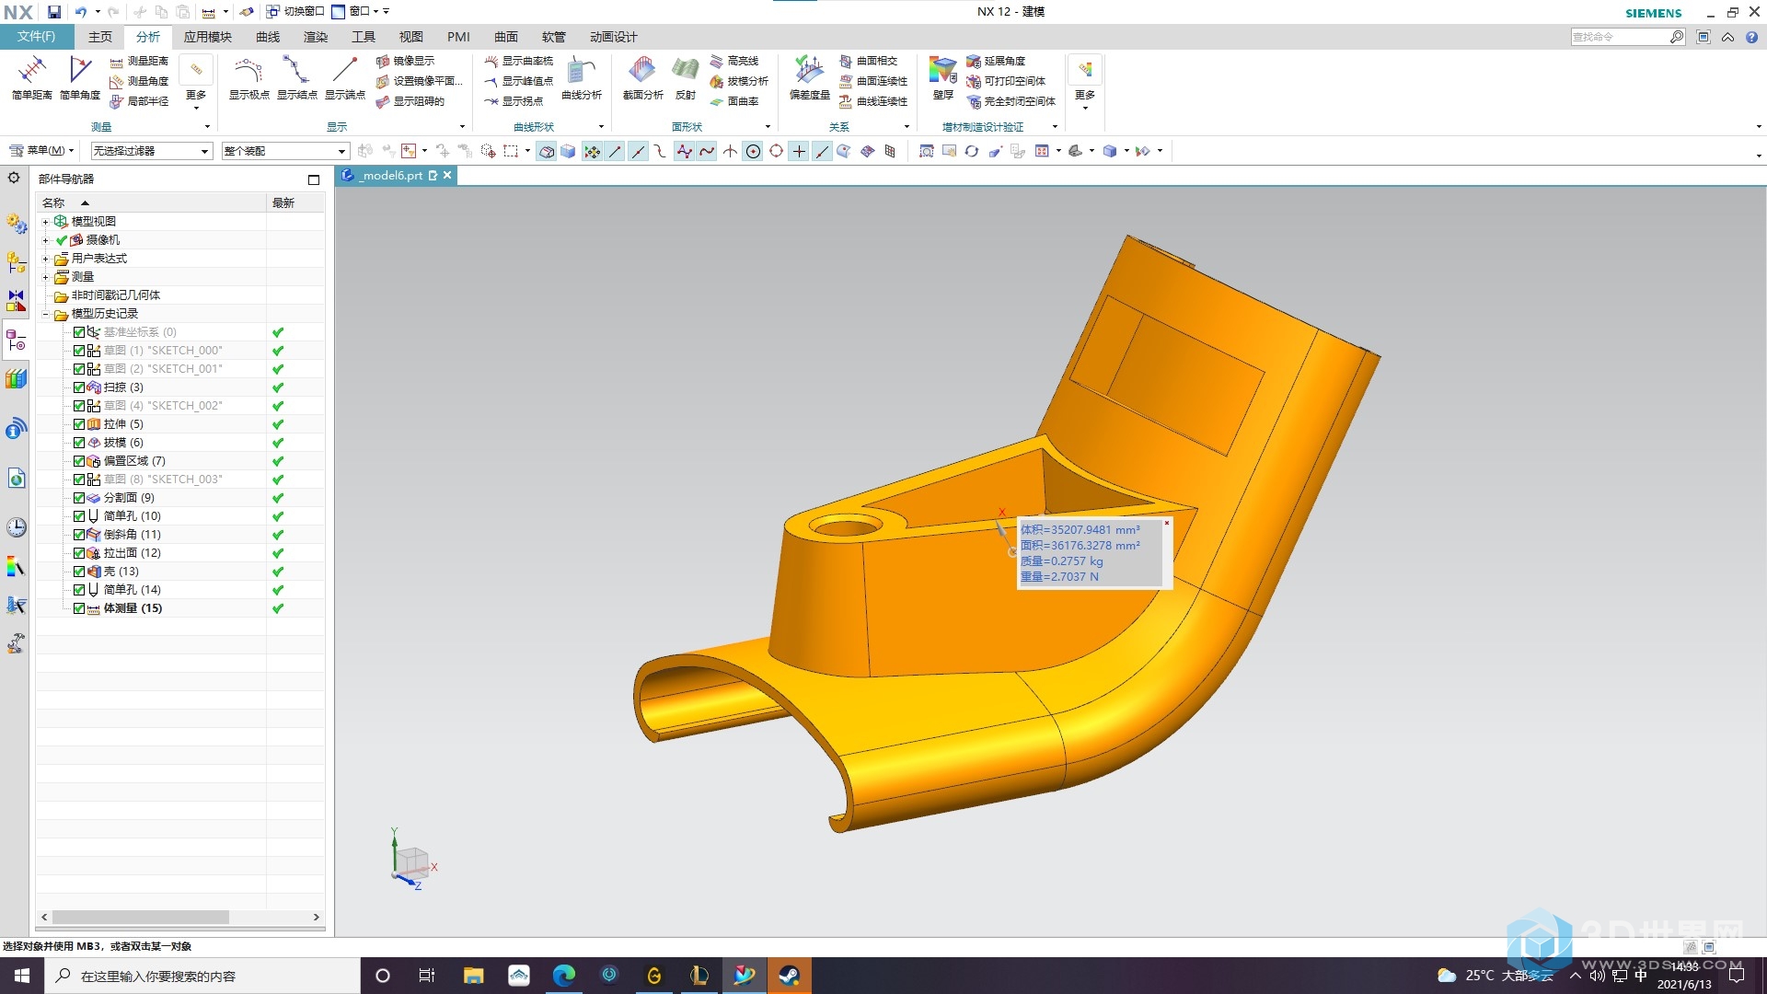
Task: Select the 简单距离 measure tool
Action: (x=32, y=77)
